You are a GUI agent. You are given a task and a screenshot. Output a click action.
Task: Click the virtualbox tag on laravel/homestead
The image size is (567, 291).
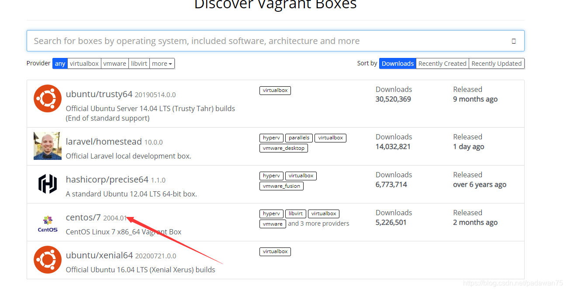pos(330,138)
